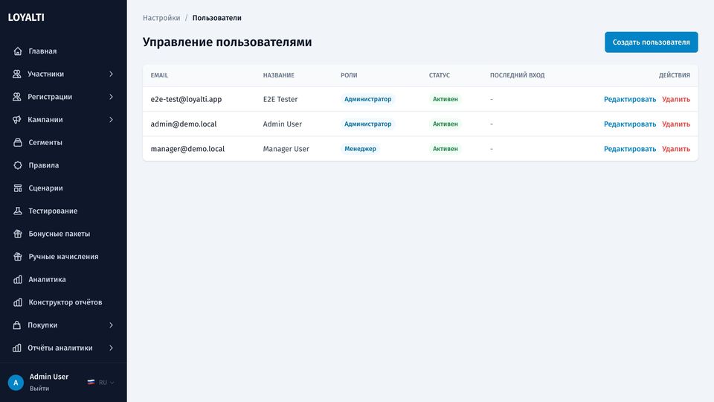Expand the Кампании submenu chevron
Image resolution: width=714 pixels, height=402 pixels.
coord(111,119)
